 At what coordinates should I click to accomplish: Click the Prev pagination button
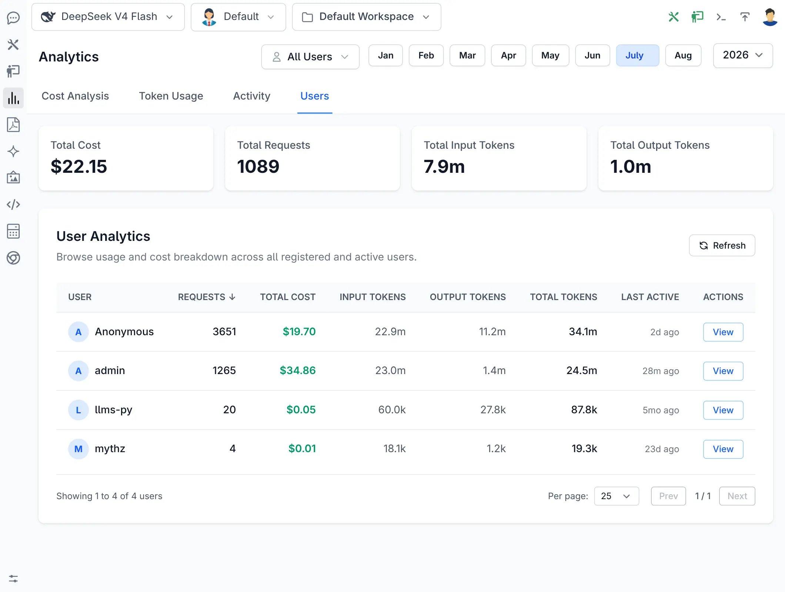coord(668,496)
